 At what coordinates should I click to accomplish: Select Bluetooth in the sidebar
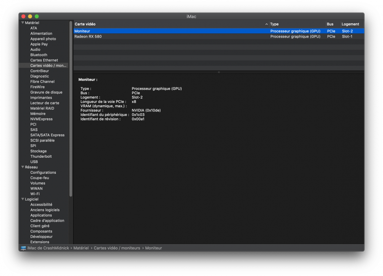39,55
